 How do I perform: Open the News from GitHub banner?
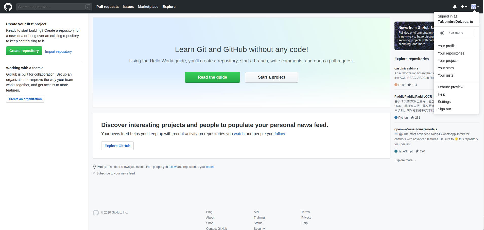(x=414, y=36)
